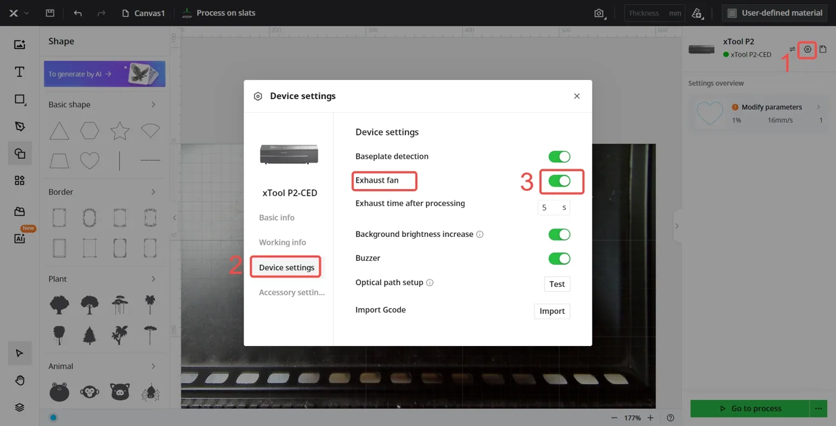The image size is (836, 426).
Task: Open the Layers panel icon
Action: [20, 407]
